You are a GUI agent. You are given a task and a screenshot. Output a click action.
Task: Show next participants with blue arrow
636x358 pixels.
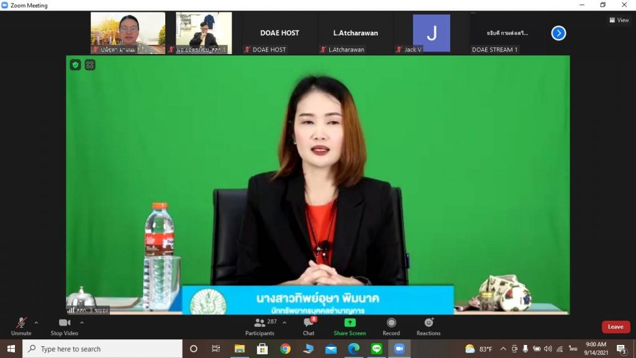(x=558, y=33)
